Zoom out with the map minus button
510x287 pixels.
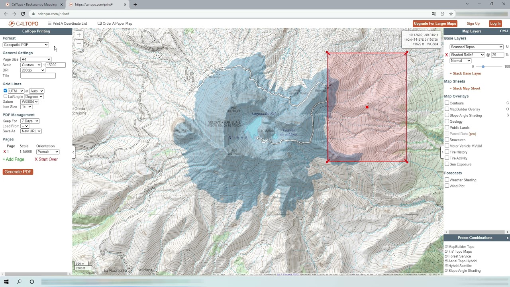[x=79, y=44]
